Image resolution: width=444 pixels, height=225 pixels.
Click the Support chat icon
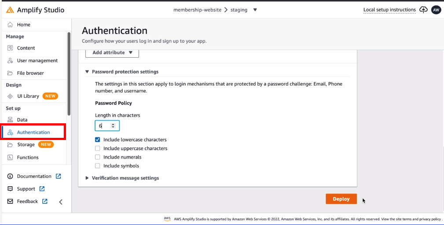click(10, 189)
